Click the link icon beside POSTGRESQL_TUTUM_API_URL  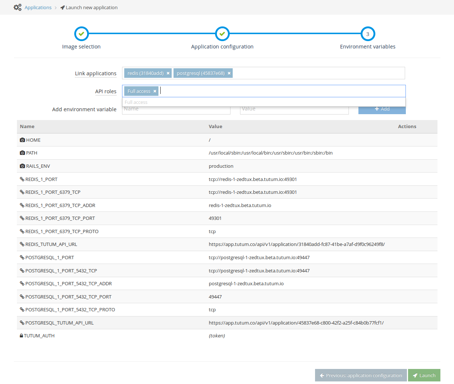coord(22,323)
